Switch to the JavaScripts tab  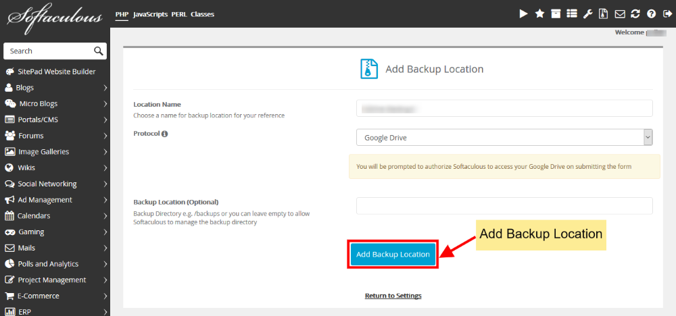pos(151,14)
